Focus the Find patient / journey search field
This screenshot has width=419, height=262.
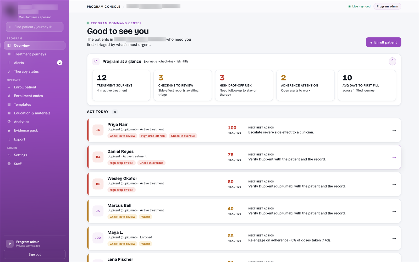35,27
